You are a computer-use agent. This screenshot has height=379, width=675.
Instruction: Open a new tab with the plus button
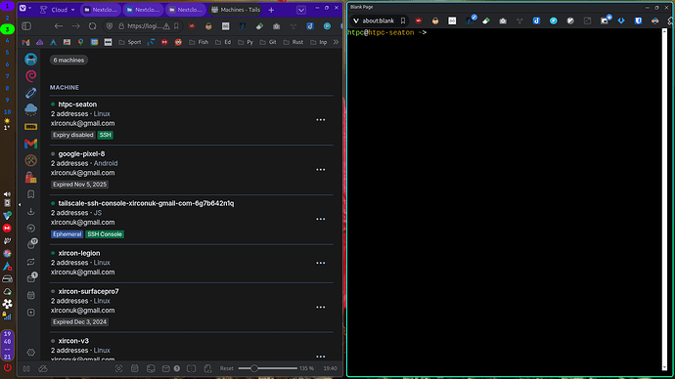[271, 10]
